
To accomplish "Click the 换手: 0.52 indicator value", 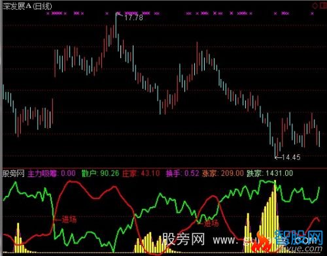I will tap(182, 174).
